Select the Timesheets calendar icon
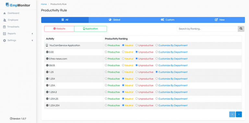The image size is (249, 123). [5, 27]
